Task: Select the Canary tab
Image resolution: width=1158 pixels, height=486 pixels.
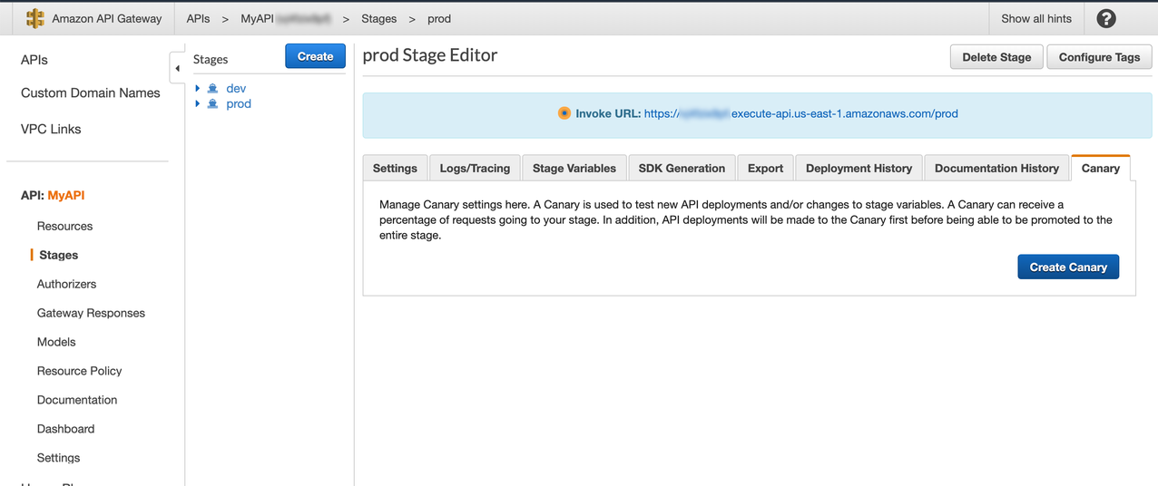Action: click(x=1101, y=168)
